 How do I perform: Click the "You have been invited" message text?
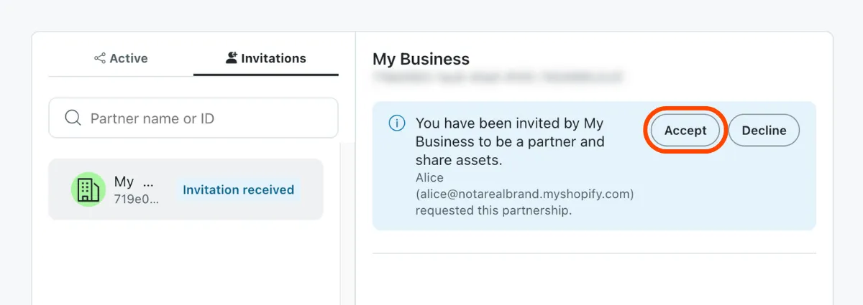coord(510,141)
